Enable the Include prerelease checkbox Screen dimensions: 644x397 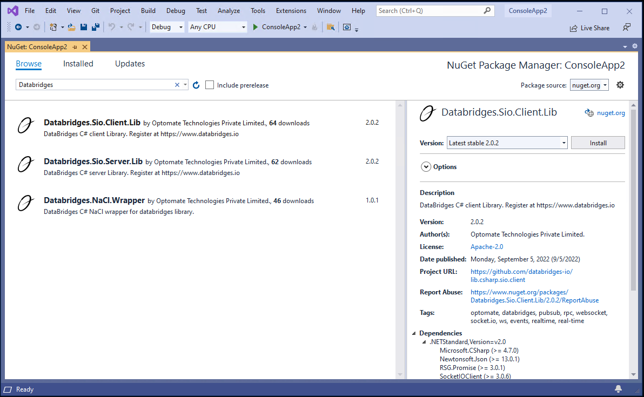210,85
